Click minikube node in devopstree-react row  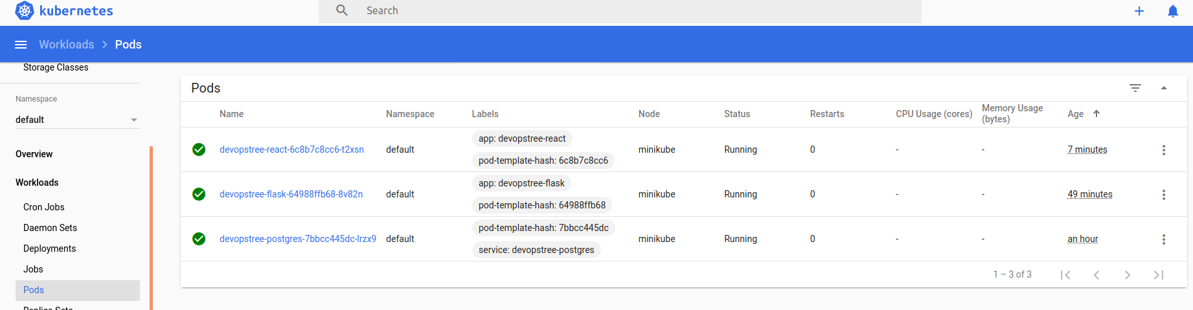click(657, 149)
